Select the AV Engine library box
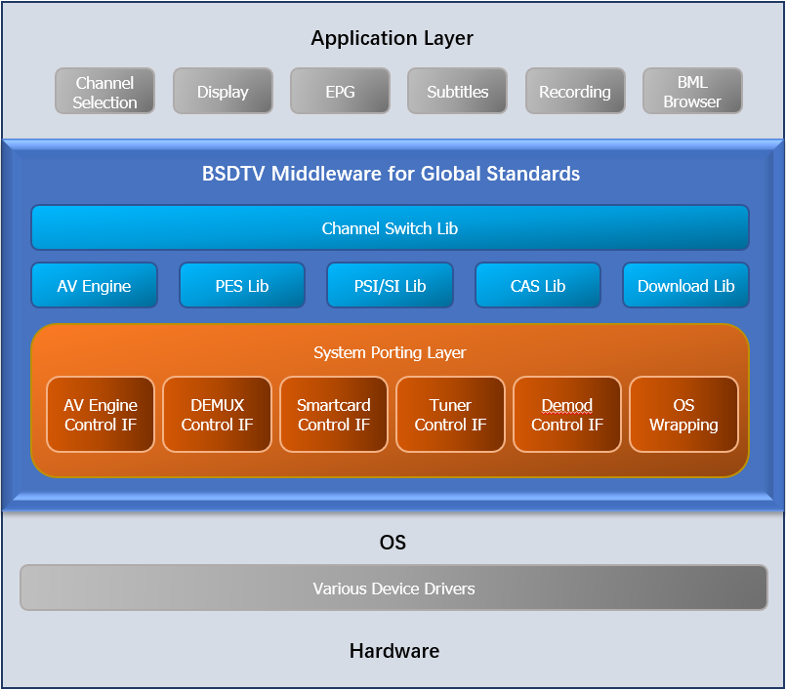The image size is (786, 690). 94,286
